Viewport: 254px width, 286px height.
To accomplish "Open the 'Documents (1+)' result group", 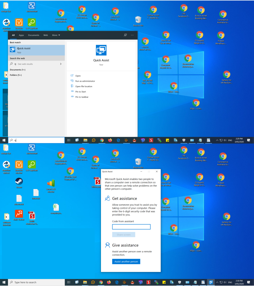I will coord(17,70).
